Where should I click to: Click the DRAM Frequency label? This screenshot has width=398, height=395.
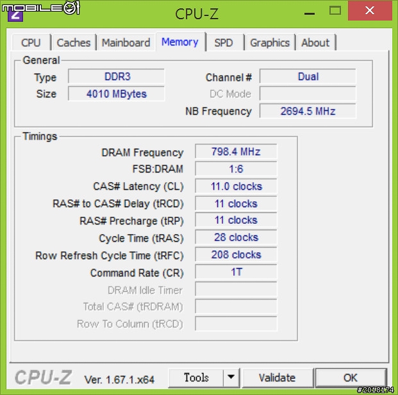[142, 153]
